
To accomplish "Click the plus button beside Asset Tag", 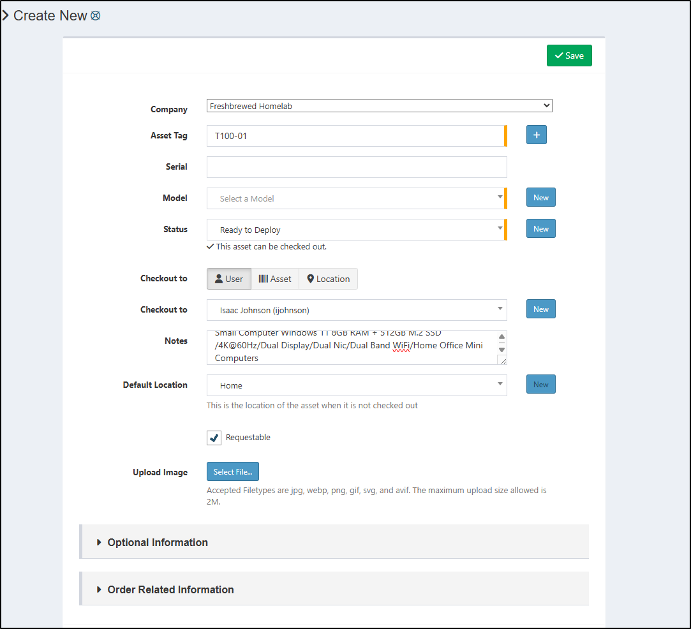I will 536,135.
